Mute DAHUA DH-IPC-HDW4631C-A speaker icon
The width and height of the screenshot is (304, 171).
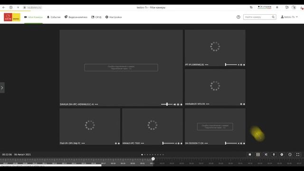(175, 104)
